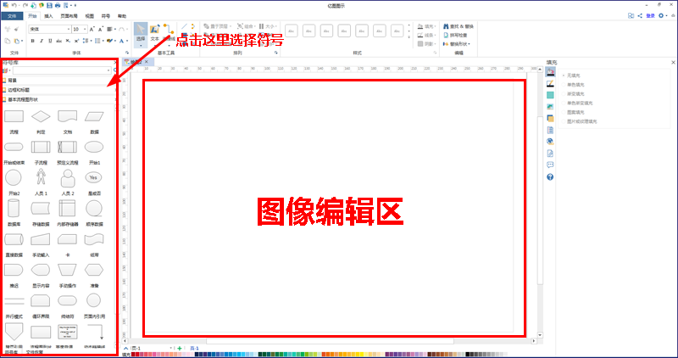Select the 手动输入 manual input shape
The width and height of the screenshot is (678, 358).
pyautogui.click(x=41, y=239)
